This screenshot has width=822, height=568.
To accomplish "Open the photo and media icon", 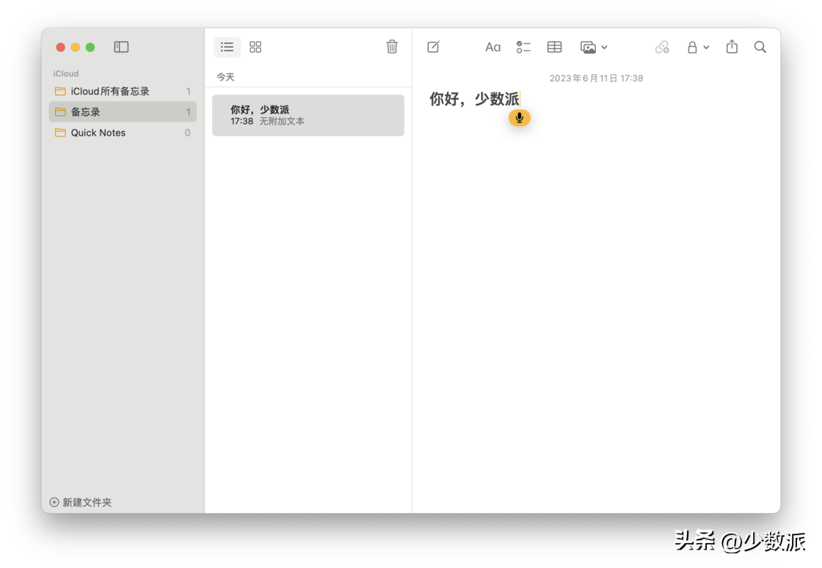I will (588, 47).
